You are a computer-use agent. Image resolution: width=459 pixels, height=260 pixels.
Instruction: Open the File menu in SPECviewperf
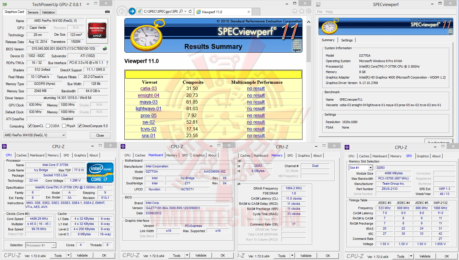(x=320, y=12)
